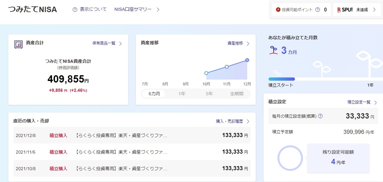383x182 pixels.
Task: Click the 133,333 円 amount for 2021/11/6
Action: click(x=235, y=152)
